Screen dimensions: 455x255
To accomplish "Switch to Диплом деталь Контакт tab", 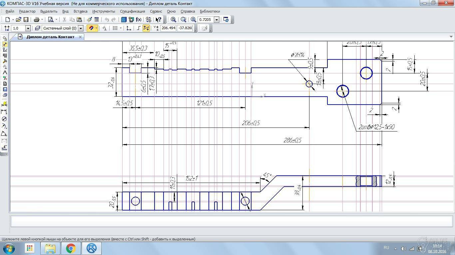I will (x=50, y=37).
